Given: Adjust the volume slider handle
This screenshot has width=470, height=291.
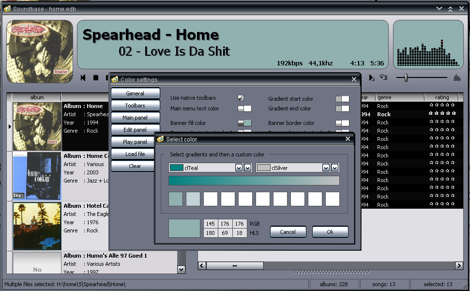Looking at the screenshot, I should coord(406,77).
